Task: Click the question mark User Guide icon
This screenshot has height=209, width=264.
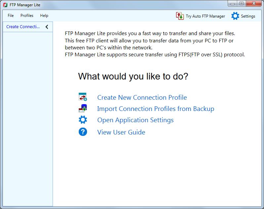Action: [83, 132]
